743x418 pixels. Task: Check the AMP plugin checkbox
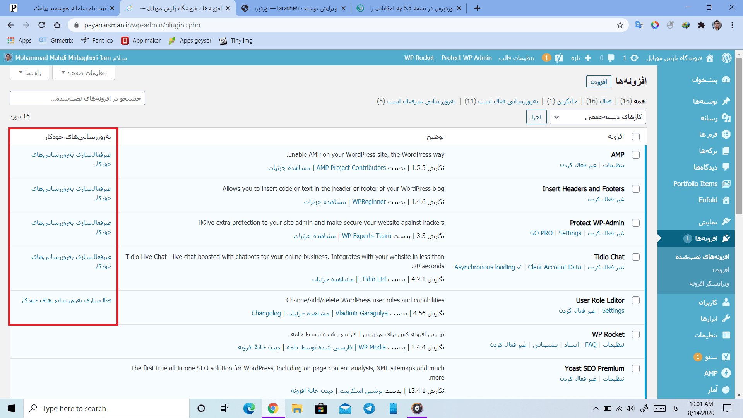635,155
